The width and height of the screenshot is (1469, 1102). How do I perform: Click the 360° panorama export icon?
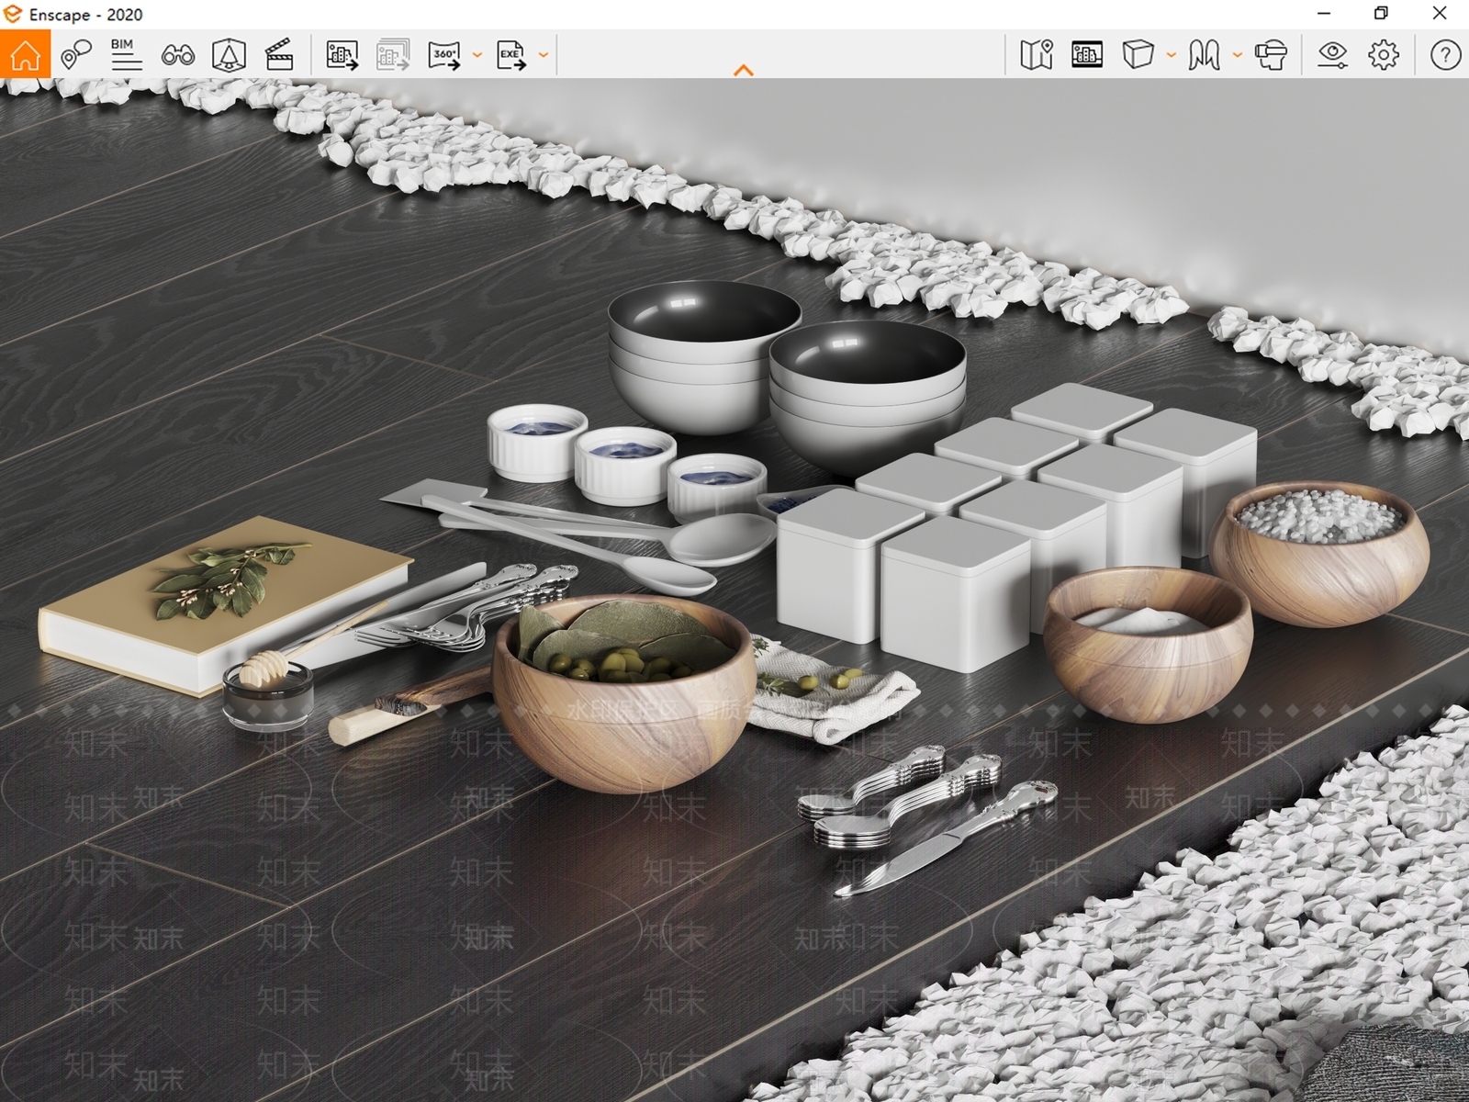[444, 55]
